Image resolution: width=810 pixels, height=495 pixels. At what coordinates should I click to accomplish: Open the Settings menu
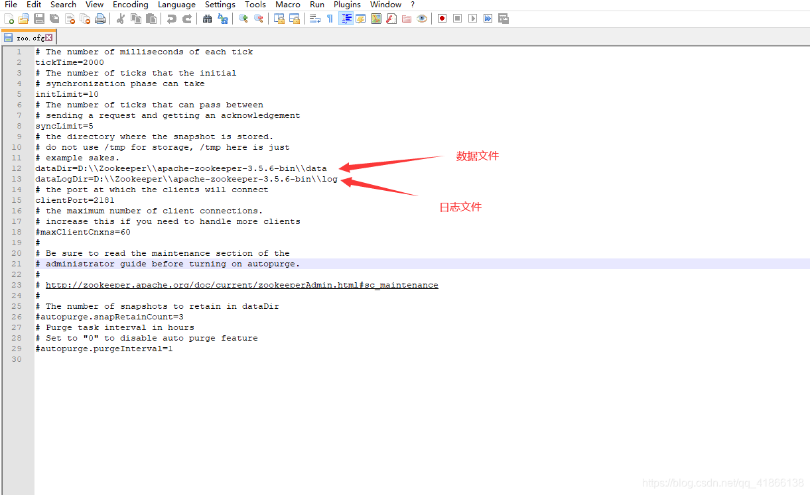pos(220,5)
